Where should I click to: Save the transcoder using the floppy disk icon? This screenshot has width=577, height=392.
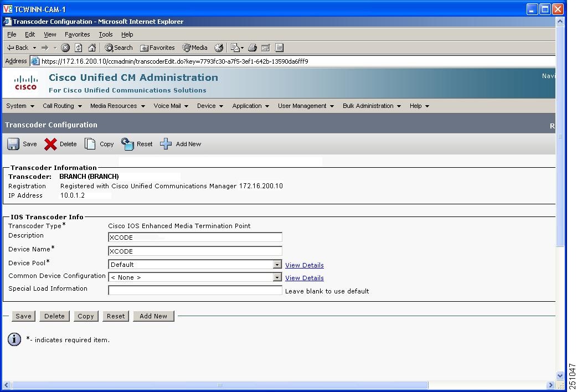tap(13, 144)
